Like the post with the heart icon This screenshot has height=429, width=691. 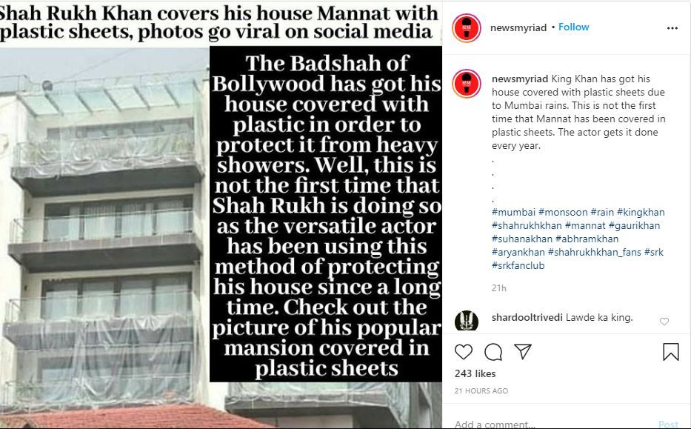coord(463,352)
